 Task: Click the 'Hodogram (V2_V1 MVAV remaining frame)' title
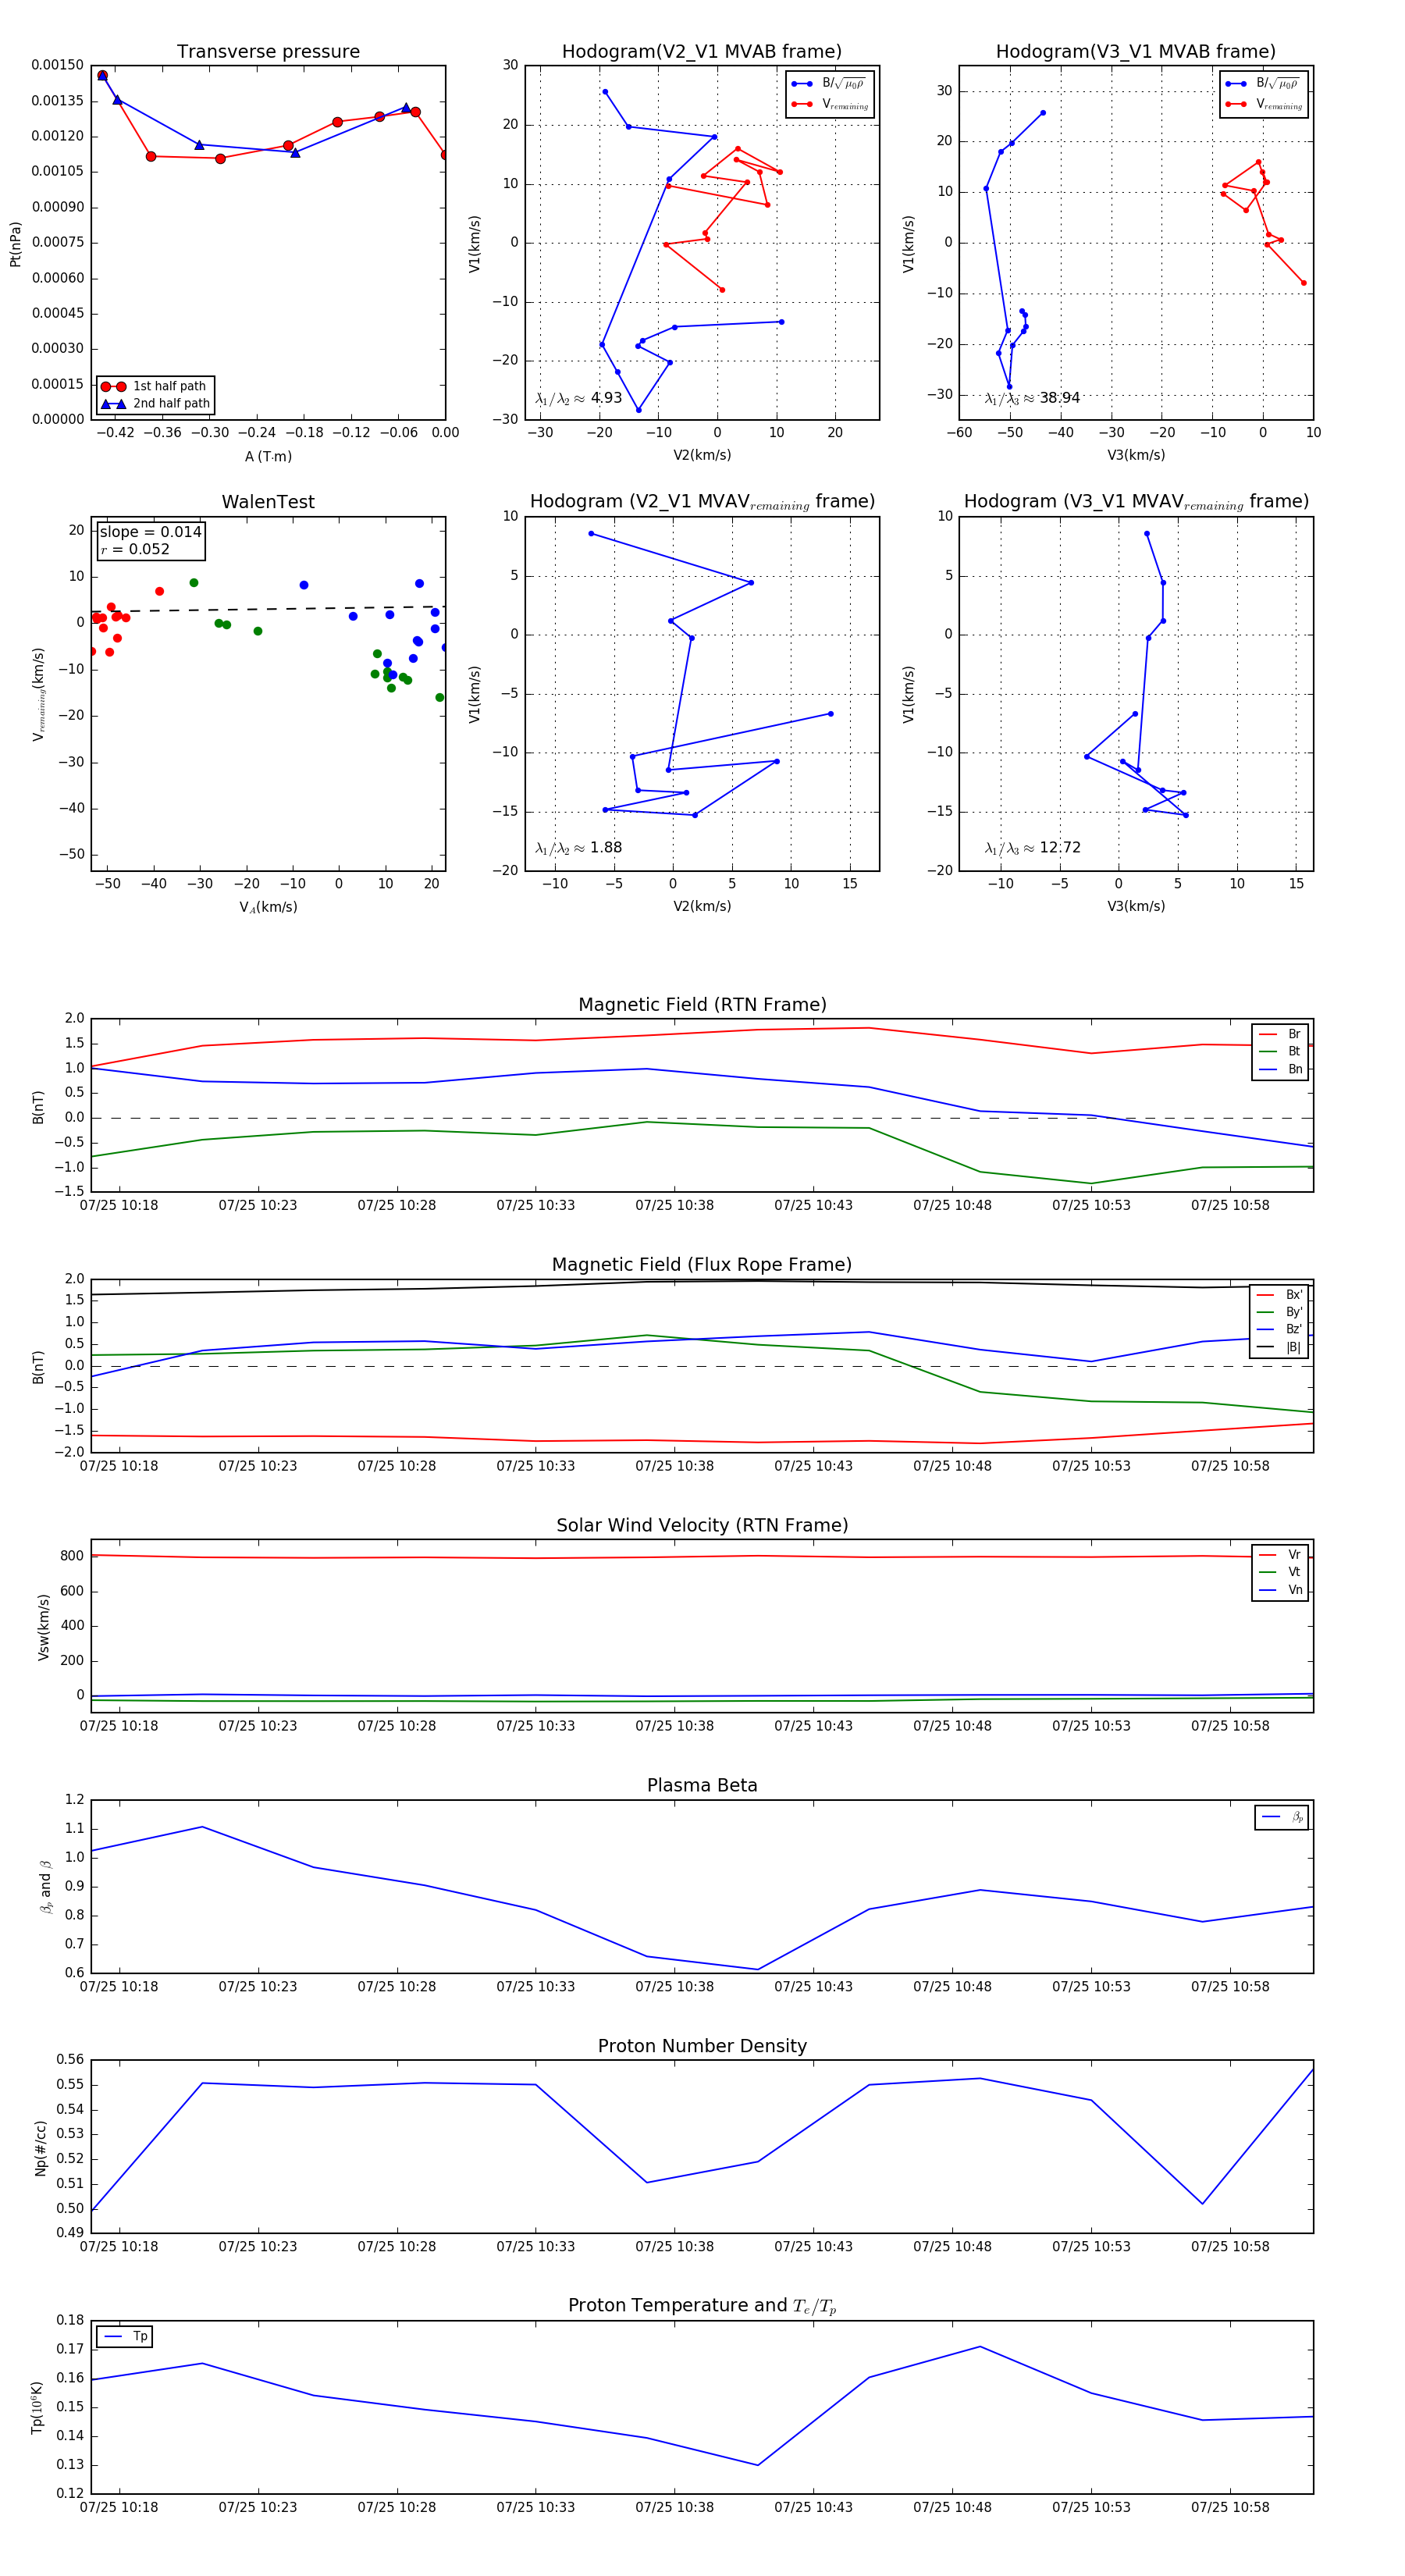coord(702,502)
